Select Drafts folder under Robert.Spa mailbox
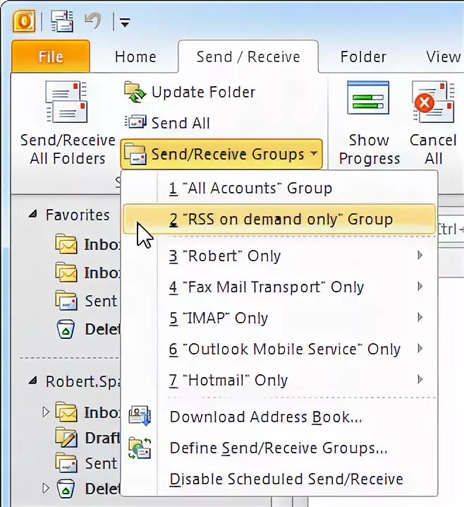The height and width of the screenshot is (507, 464). coord(87,438)
